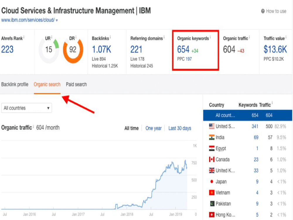Click info icon beside DR label
Image resolution: width=293 pixels, height=220 pixels.
click(76, 37)
